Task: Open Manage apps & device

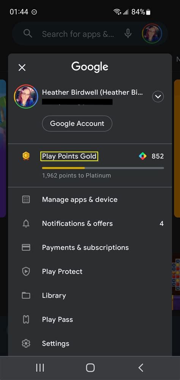Action: [x=90, y=199]
